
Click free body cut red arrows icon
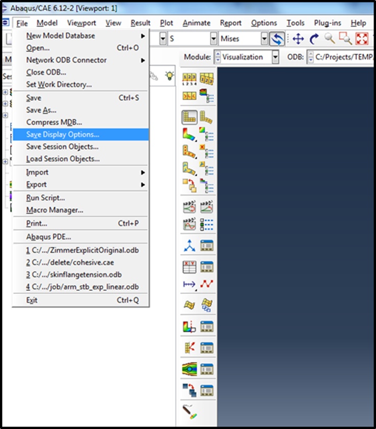point(190,348)
